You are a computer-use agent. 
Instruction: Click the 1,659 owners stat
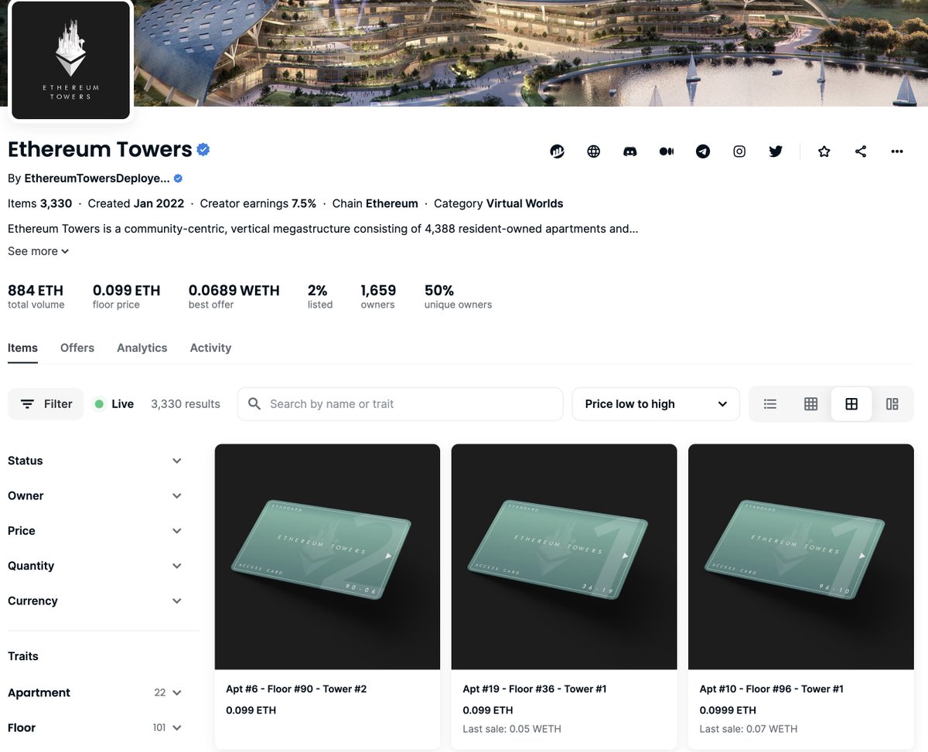(378, 297)
